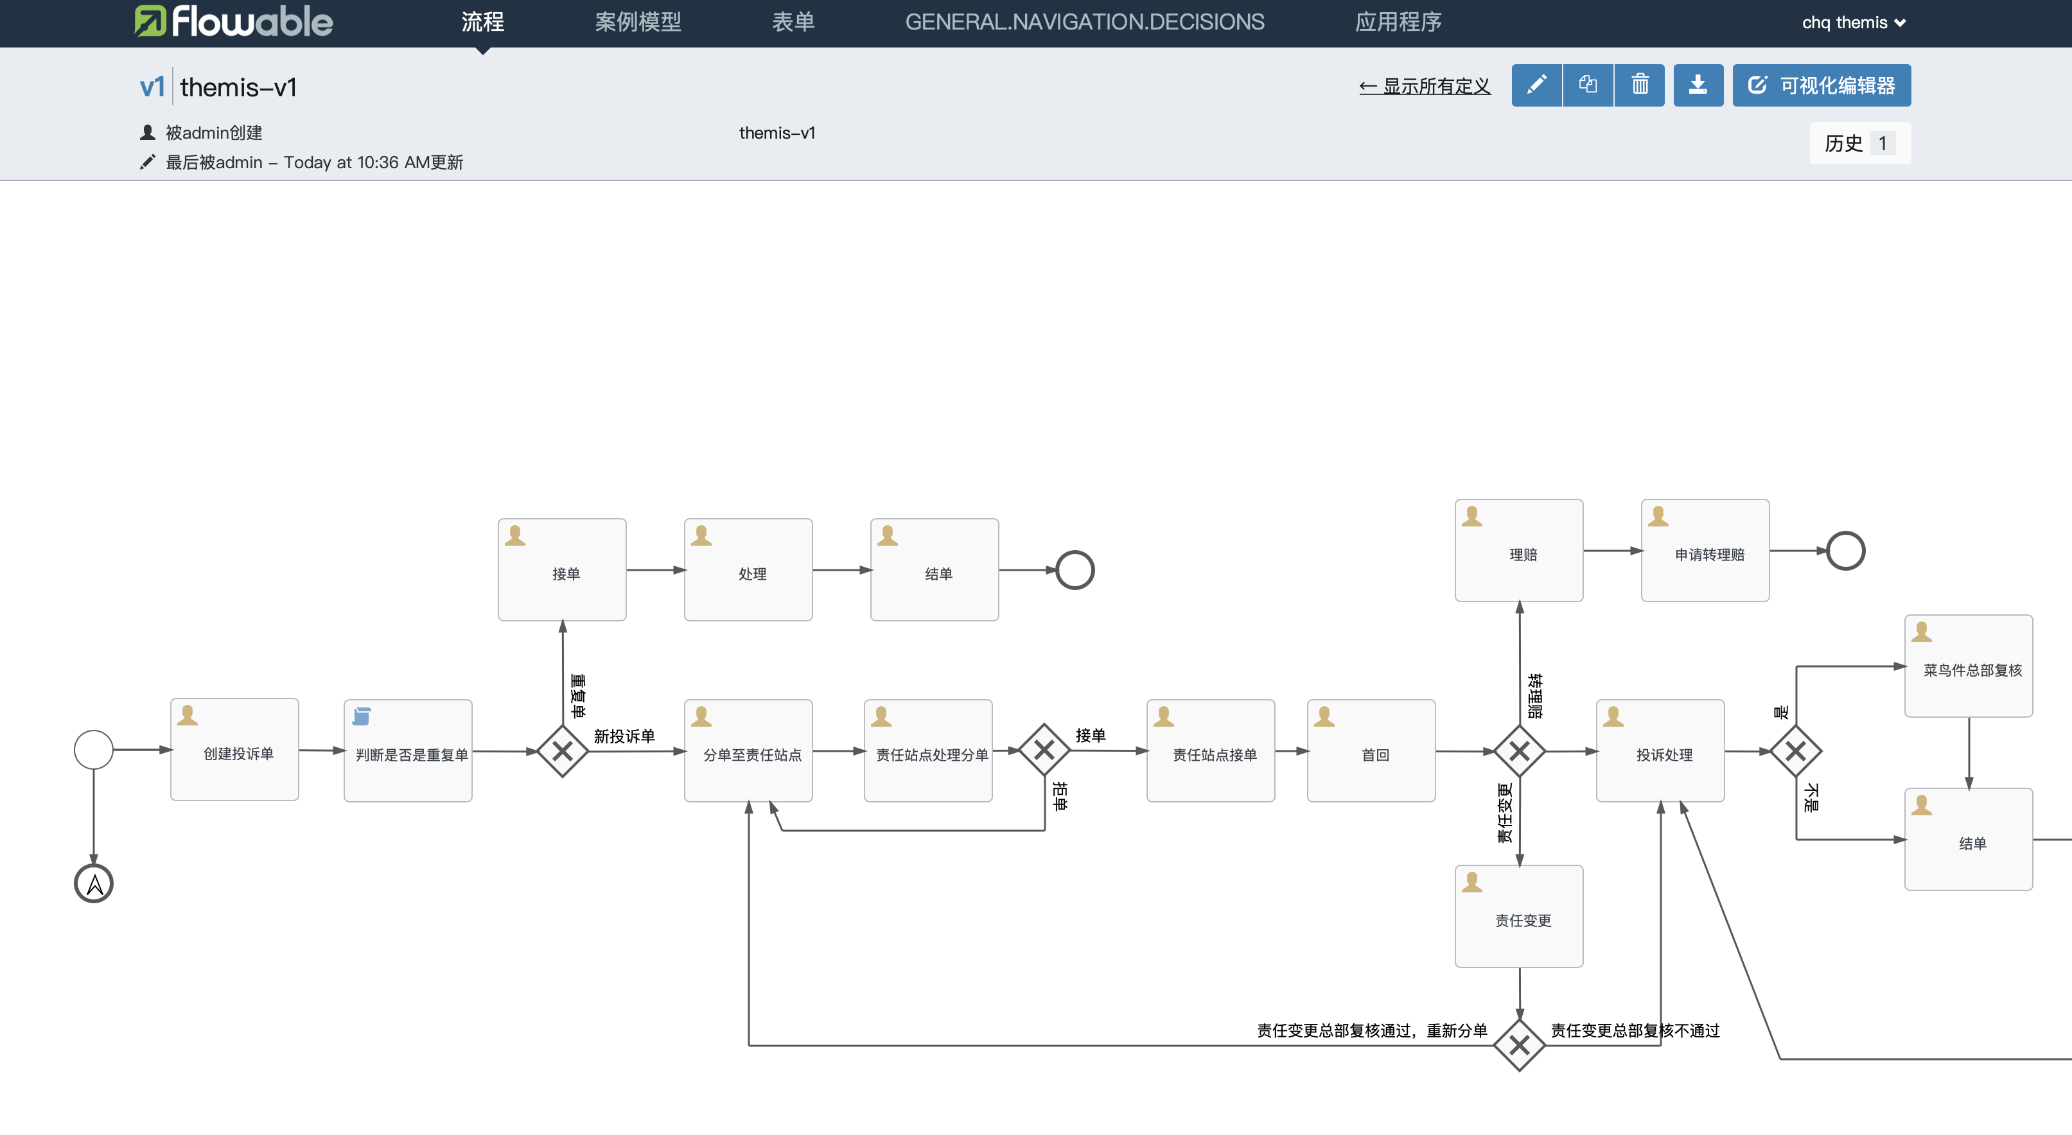2072x1135 pixels.
Task: Open the 应用程序 navigation tab
Action: (x=1398, y=22)
